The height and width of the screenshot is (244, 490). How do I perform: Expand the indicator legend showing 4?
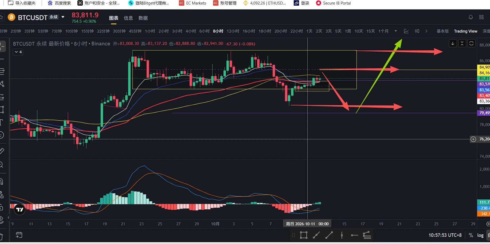[18, 52]
